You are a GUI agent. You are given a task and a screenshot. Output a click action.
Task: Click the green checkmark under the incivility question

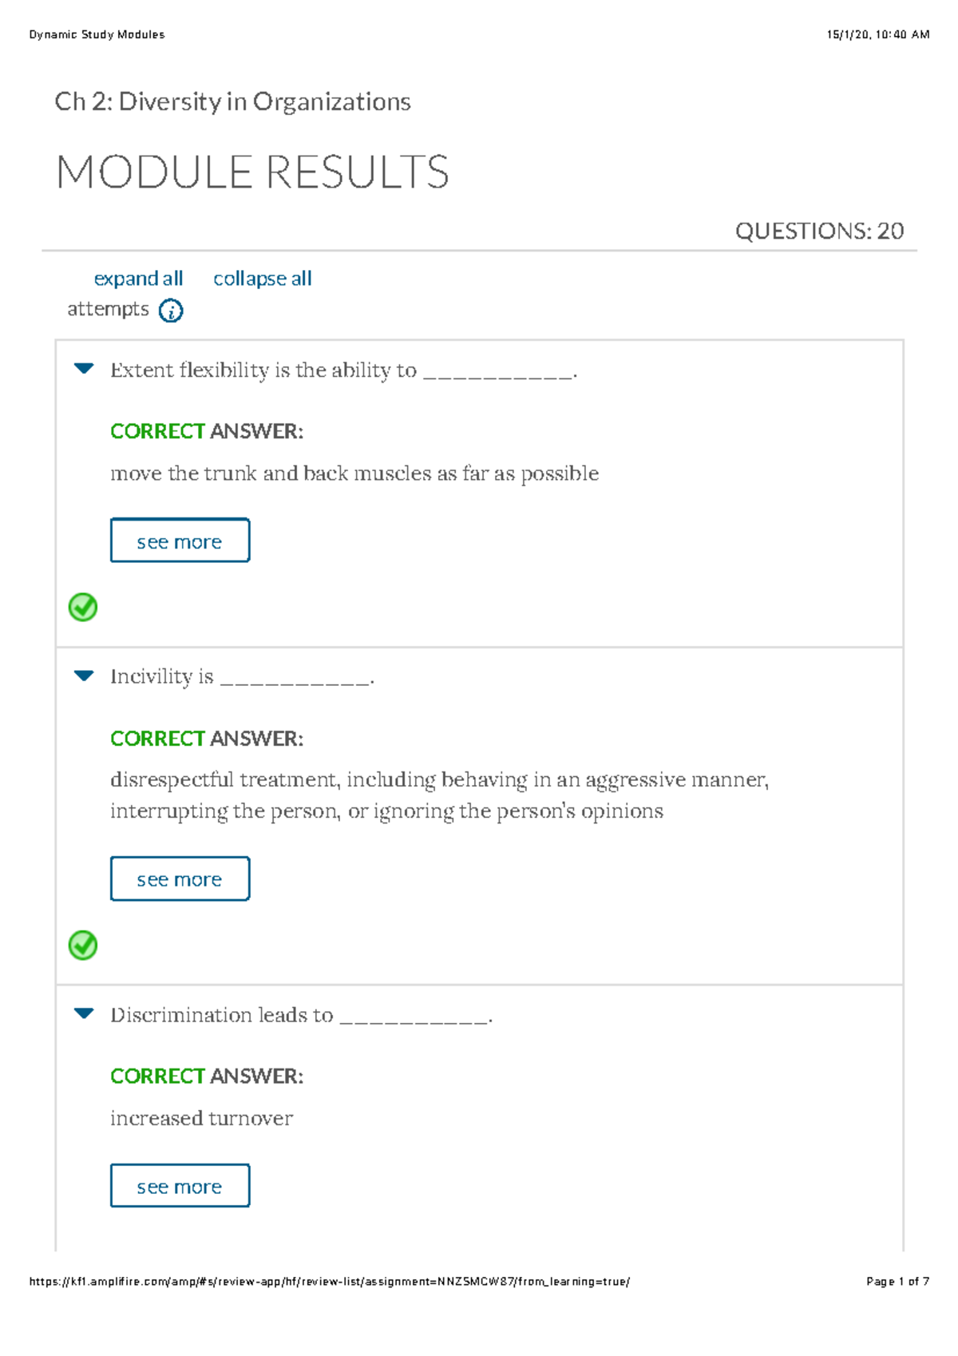click(x=83, y=947)
